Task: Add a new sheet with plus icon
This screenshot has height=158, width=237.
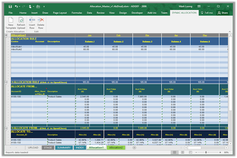Action: click(x=134, y=148)
